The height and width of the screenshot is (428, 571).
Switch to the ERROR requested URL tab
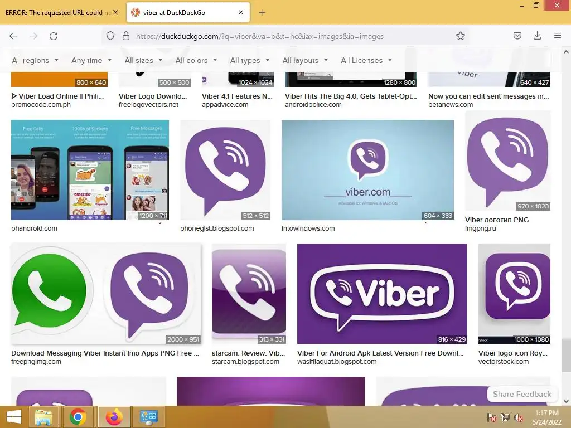pyautogui.click(x=58, y=12)
